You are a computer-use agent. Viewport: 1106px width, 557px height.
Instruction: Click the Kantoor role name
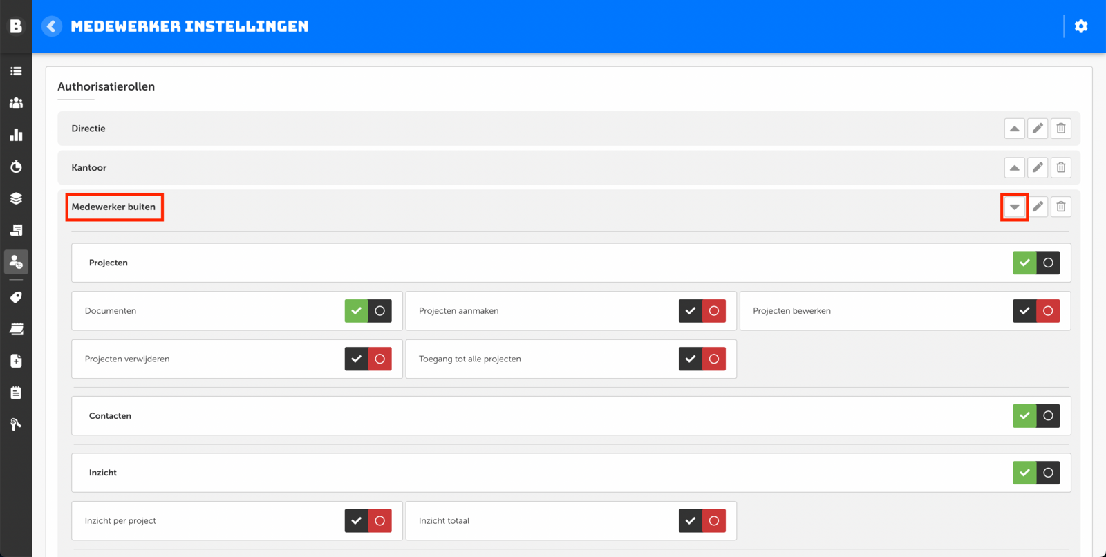89,168
